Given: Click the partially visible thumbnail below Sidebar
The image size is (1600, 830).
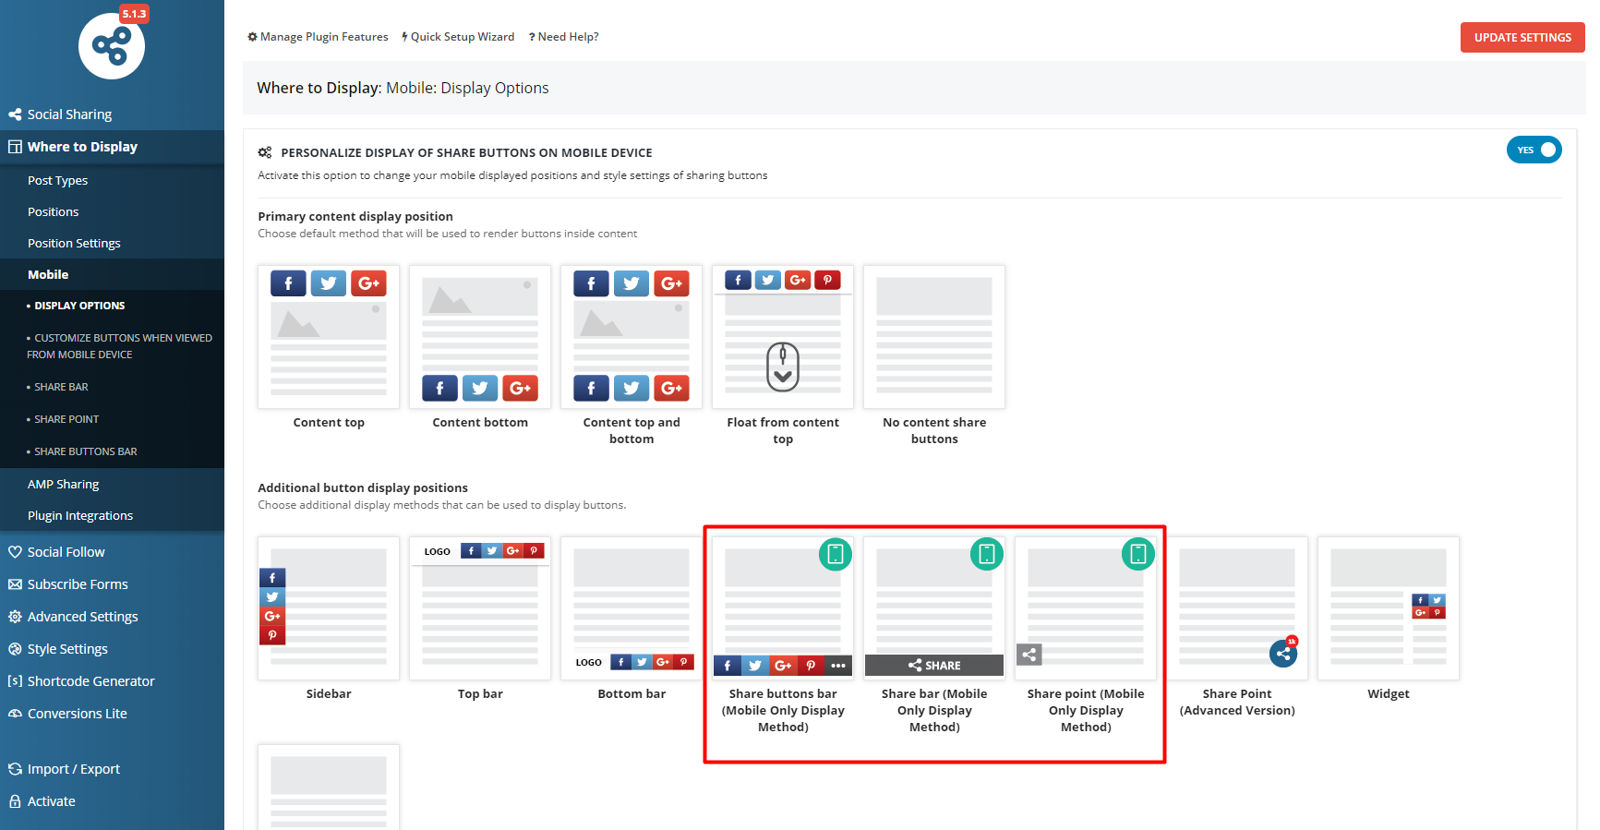Looking at the screenshot, I should [x=329, y=787].
